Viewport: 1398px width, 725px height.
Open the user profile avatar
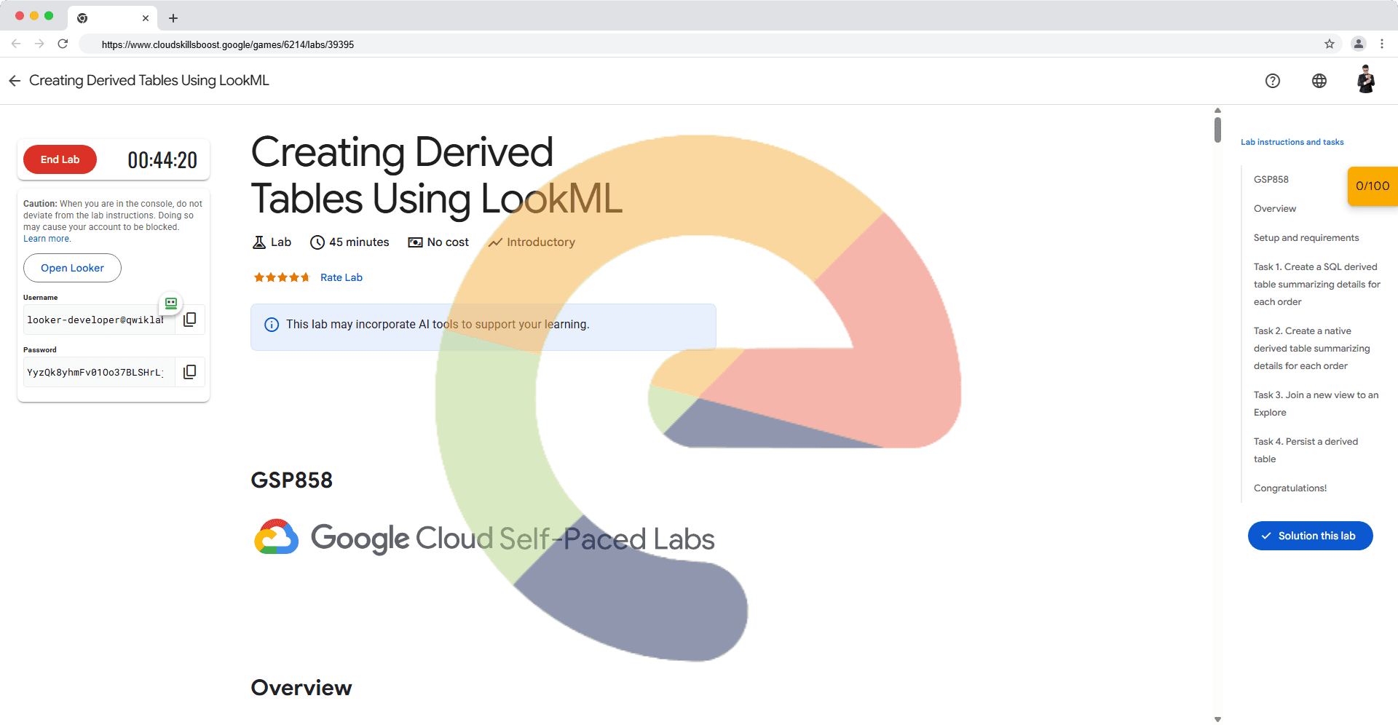1365,79
